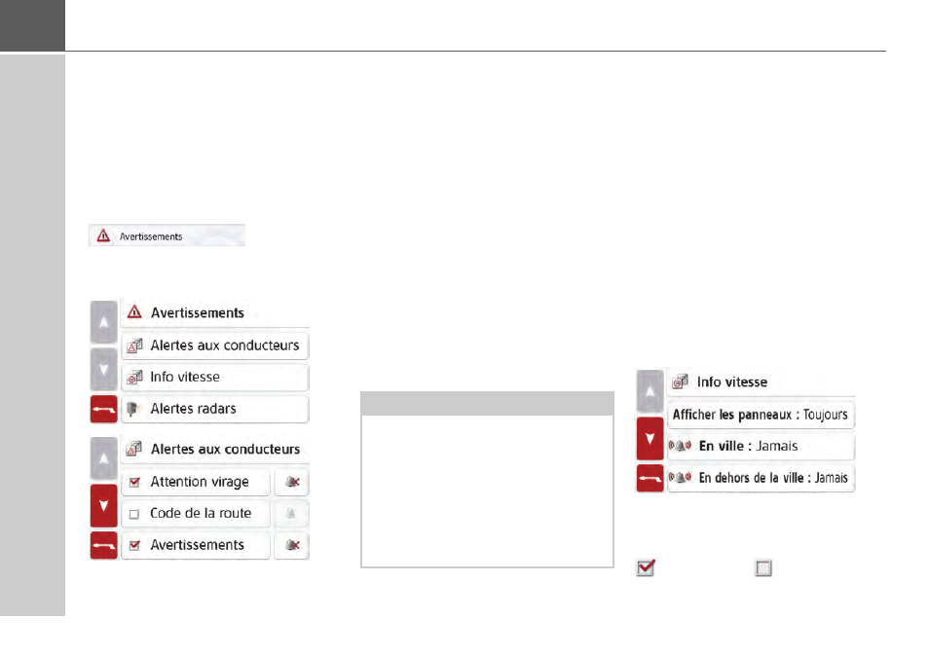Uncheck the Attention virage checkbox
This screenshot has width=929, height=655.
(135, 482)
